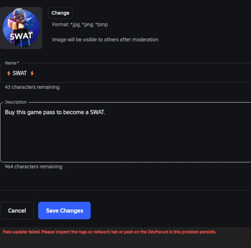Focus the Description text area
Image resolution: width=251 pixels, height=248 pixels.
pos(126,132)
